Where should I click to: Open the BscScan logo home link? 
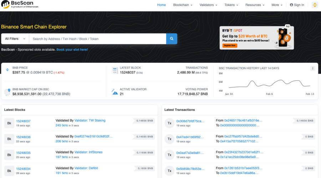[20, 5]
